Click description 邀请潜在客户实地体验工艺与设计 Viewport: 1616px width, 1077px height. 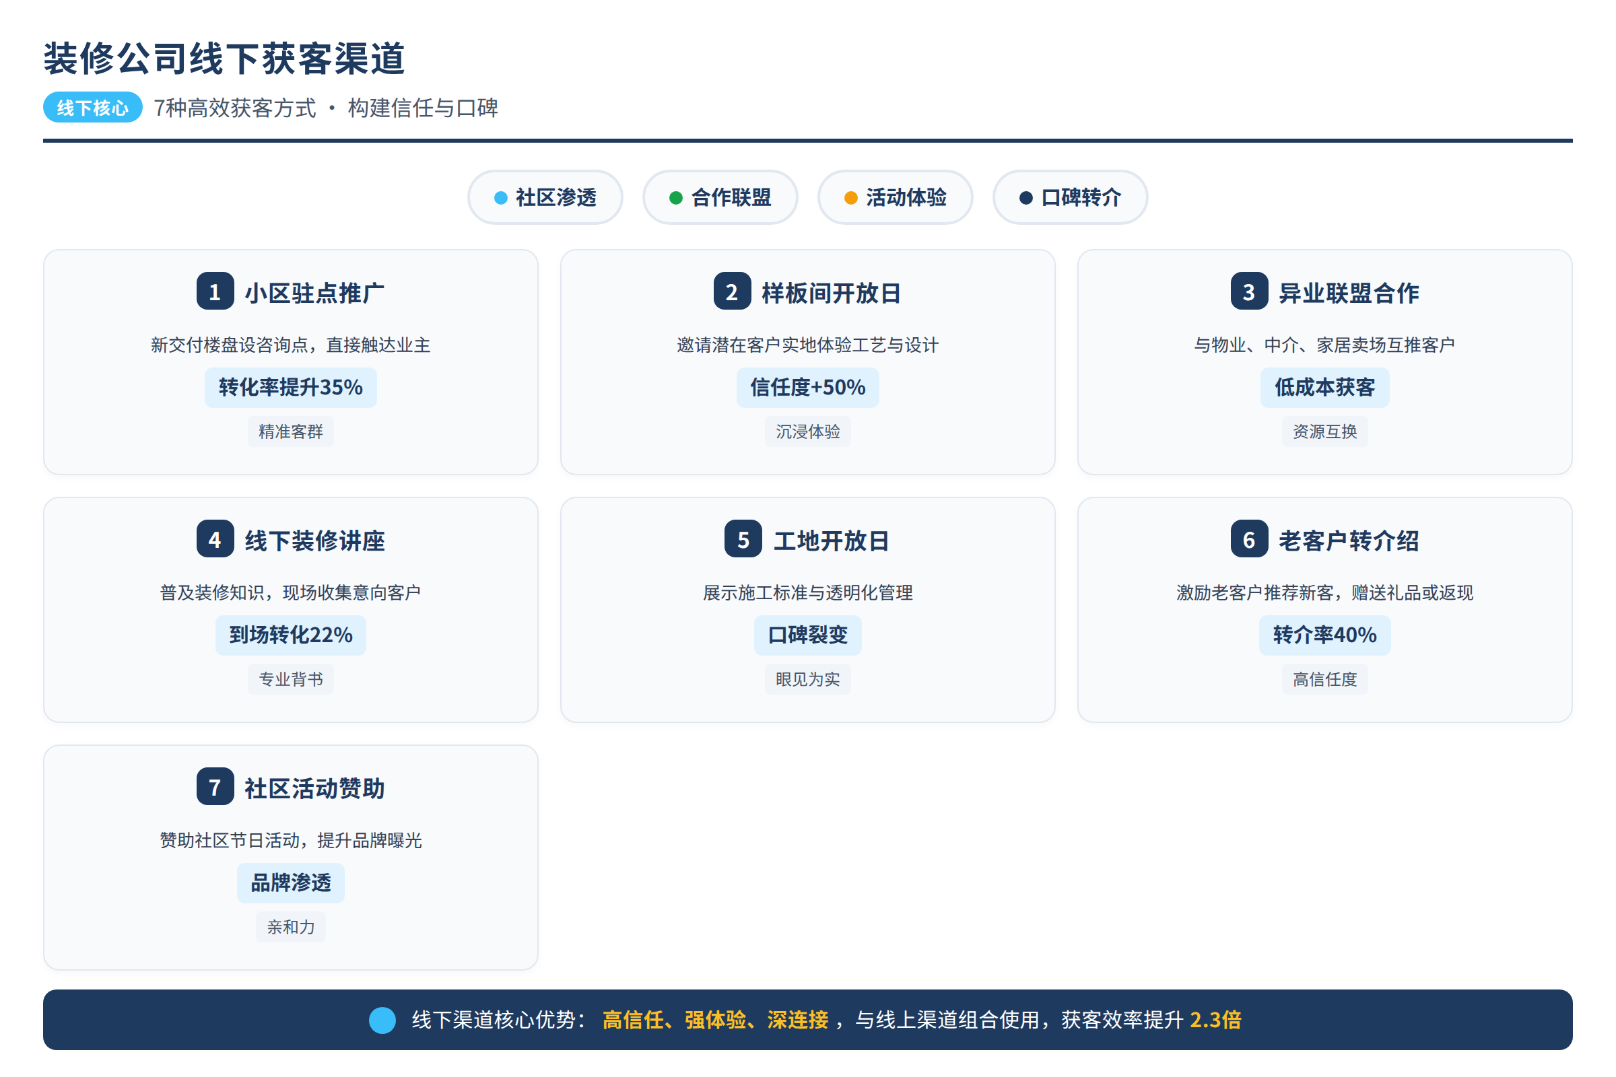tap(808, 345)
